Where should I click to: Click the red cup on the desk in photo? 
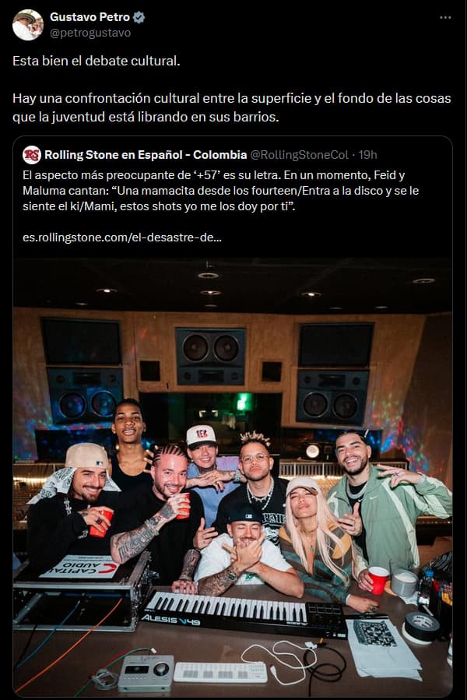click(377, 580)
